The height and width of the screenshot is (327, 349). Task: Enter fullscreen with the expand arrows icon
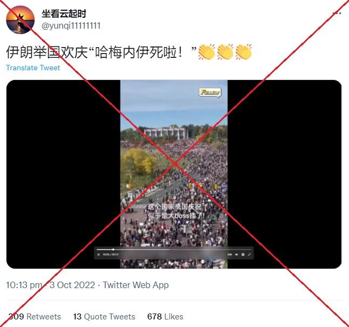(249, 255)
